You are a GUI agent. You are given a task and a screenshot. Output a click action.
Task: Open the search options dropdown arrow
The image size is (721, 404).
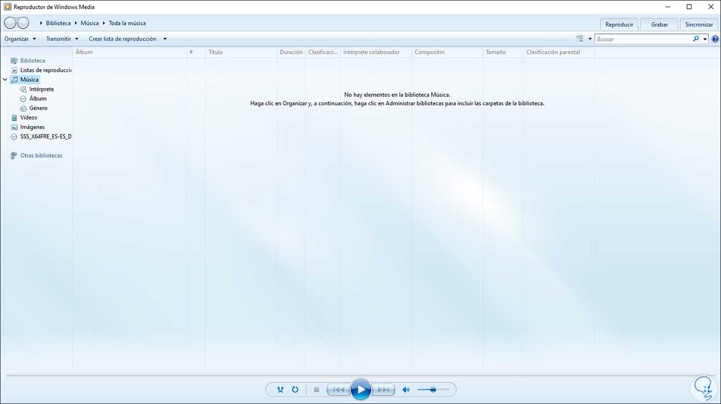click(705, 39)
